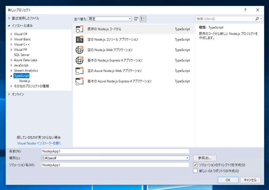The height and width of the screenshot is (190, 269).
Task: Select the Visual F# category label
Action: click(x=21, y=50)
